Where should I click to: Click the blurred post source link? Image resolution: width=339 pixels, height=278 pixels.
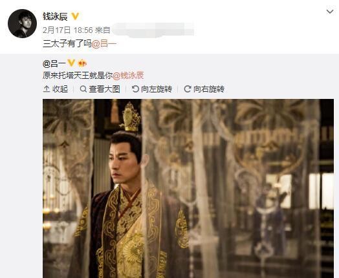point(153,29)
